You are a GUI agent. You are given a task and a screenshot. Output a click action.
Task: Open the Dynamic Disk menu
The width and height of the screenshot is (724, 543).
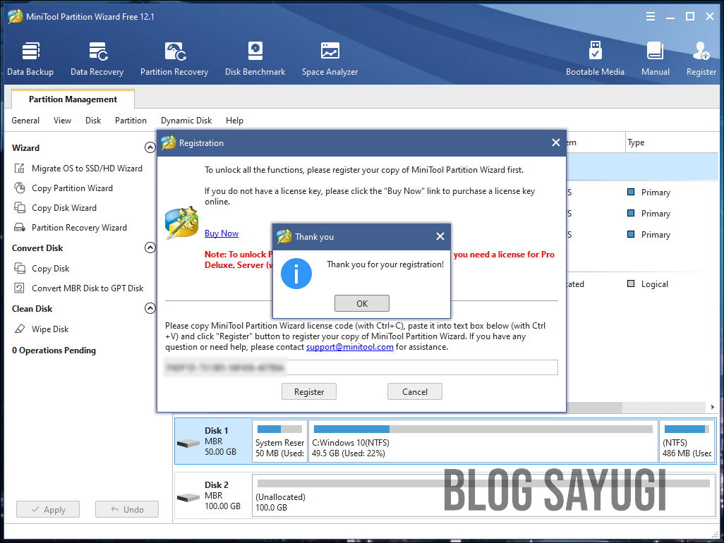pos(186,120)
